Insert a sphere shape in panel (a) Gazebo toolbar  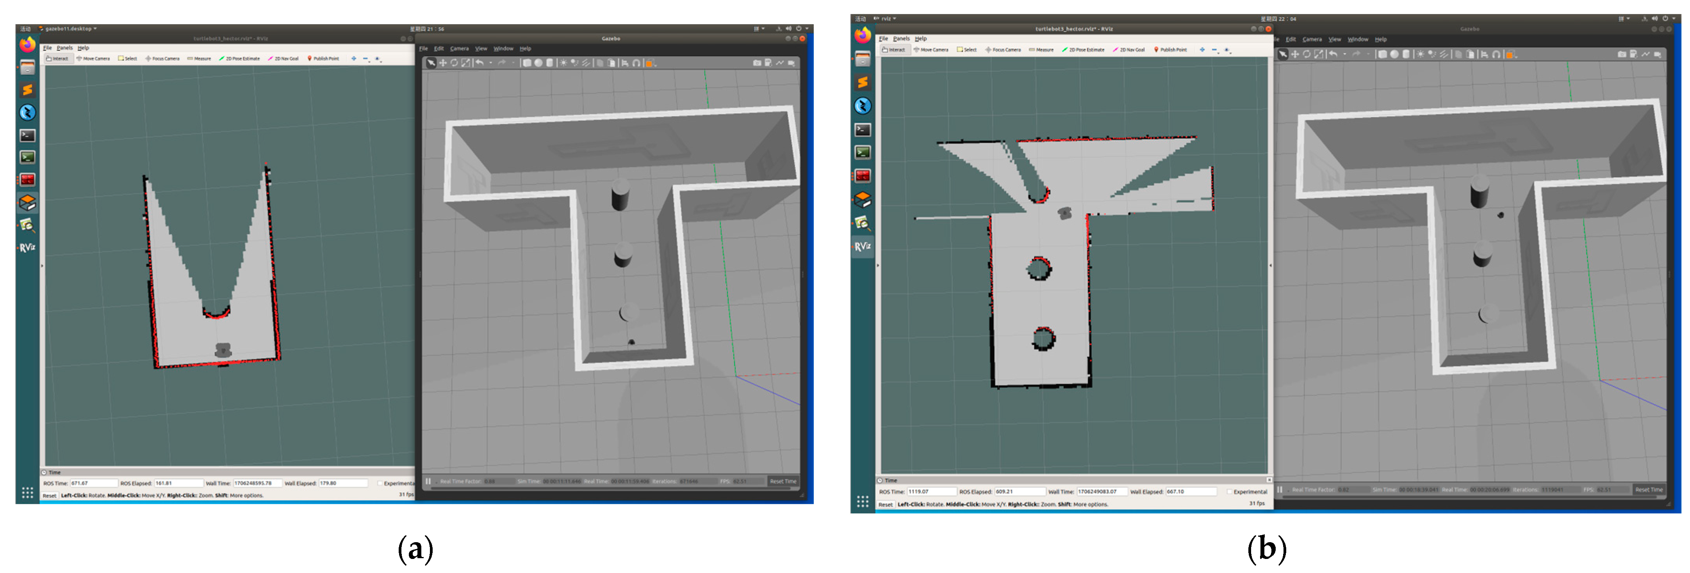tap(538, 64)
